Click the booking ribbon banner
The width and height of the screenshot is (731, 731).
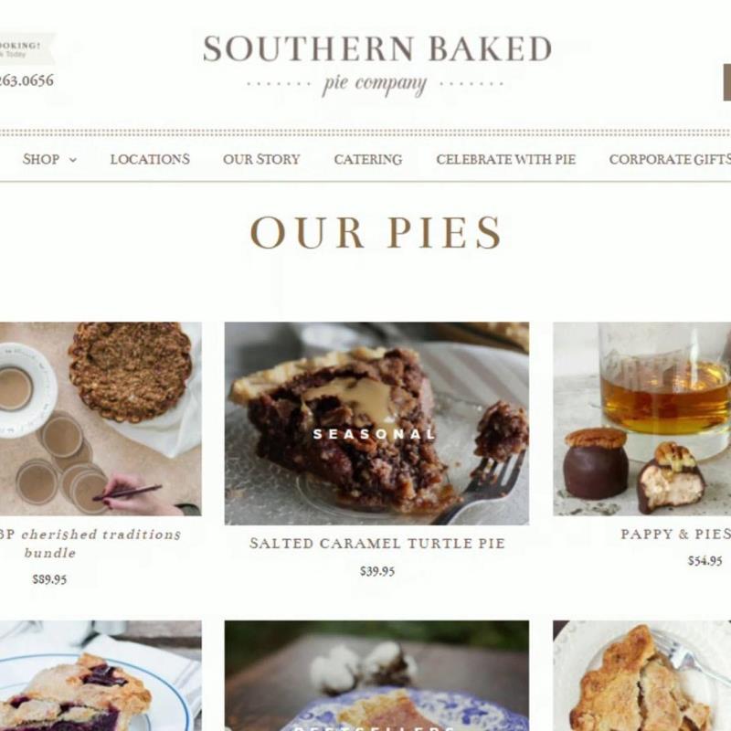pyautogui.click(x=26, y=48)
